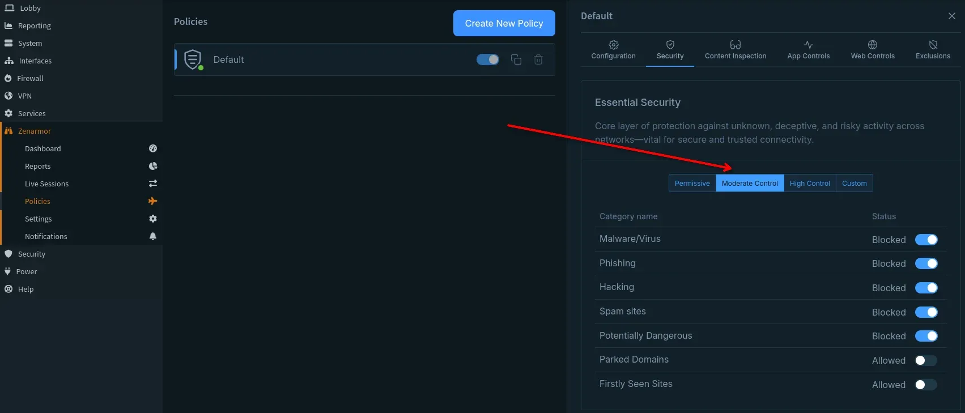This screenshot has height=413, width=965.
Task: Click the Power plug icon
Action: pos(7,271)
